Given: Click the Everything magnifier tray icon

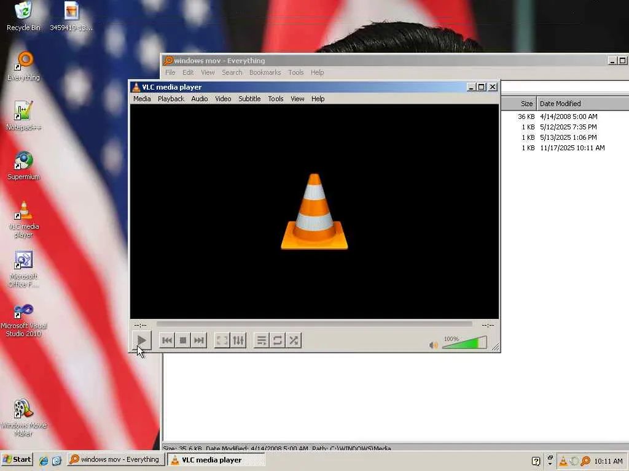Looking at the screenshot, I should (x=585, y=461).
